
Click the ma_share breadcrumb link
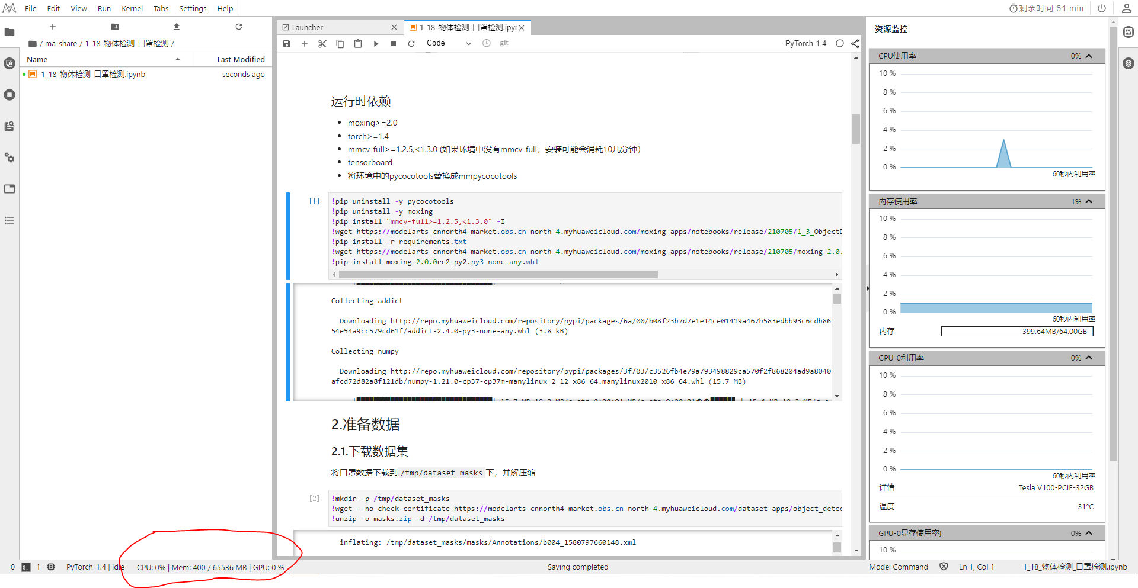pyautogui.click(x=61, y=44)
